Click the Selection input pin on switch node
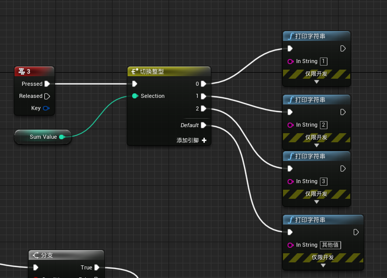Viewport: 387px width, 278px height. (x=135, y=96)
